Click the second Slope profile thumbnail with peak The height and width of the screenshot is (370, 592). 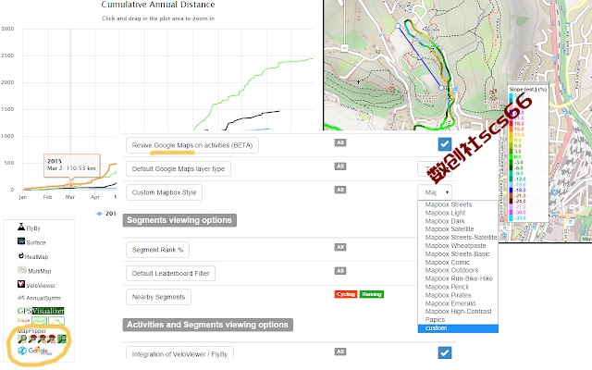point(56,321)
